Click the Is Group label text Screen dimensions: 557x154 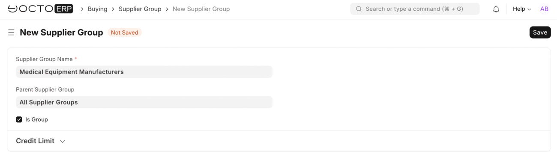click(36, 120)
